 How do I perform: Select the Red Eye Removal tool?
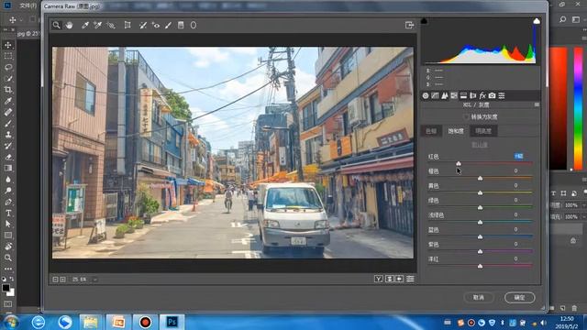click(x=156, y=25)
